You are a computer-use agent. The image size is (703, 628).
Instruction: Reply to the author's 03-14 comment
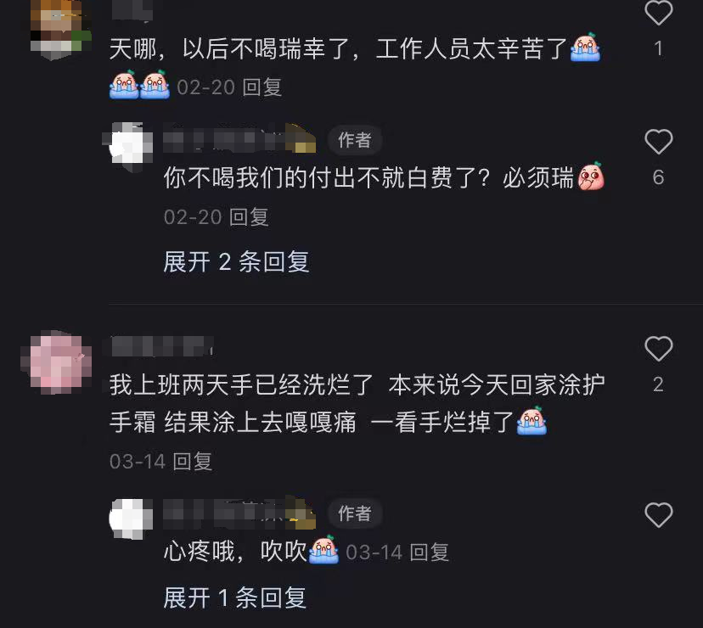[430, 552]
